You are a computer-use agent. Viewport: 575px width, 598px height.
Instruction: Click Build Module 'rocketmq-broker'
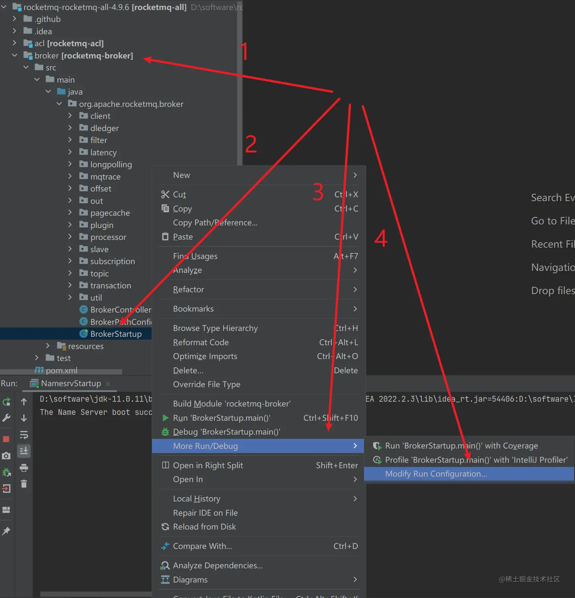[x=259, y=404]
